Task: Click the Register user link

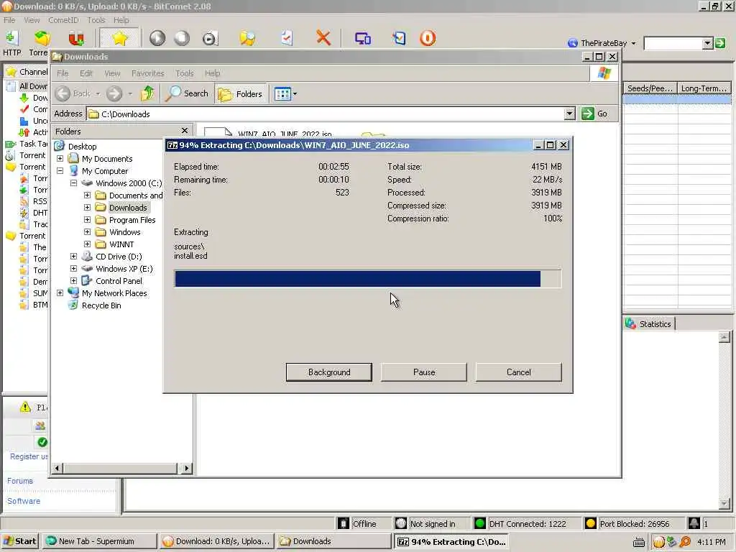Action: point(29,456)
